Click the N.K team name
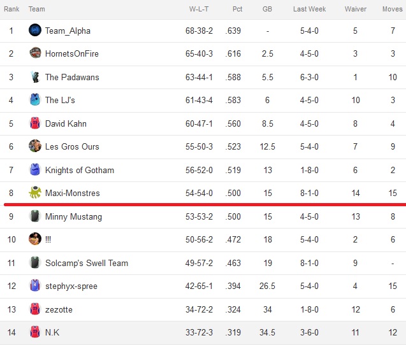The image size is (406, 345). [x=52, y=332]
